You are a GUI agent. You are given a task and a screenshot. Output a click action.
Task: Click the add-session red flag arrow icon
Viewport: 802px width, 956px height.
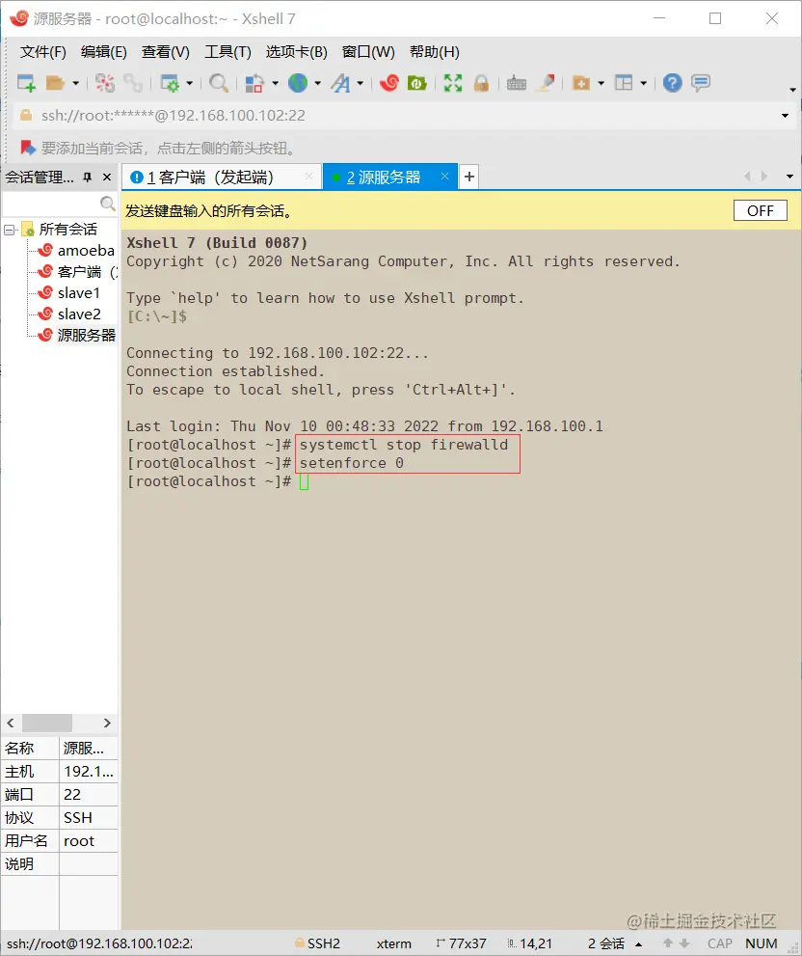click(x=27, y=148)
